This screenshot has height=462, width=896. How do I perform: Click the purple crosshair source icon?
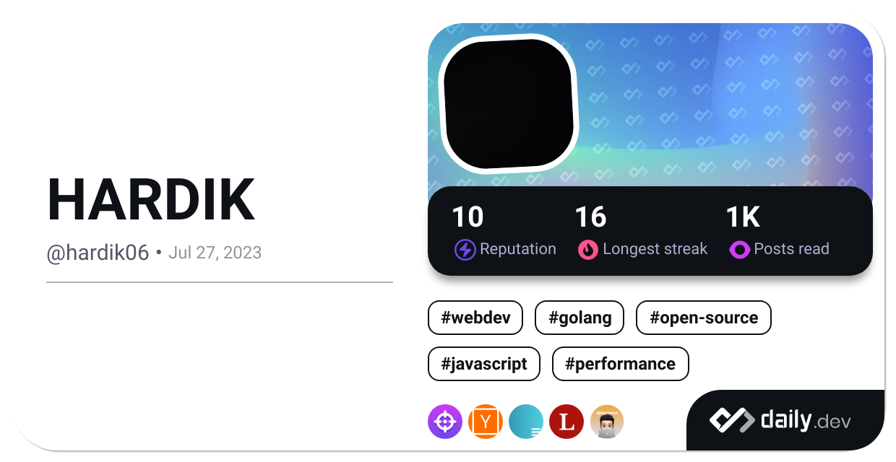coord(444,422)
